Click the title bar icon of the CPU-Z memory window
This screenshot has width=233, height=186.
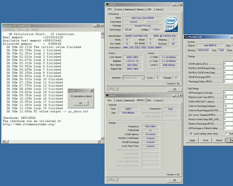(107, 96)
